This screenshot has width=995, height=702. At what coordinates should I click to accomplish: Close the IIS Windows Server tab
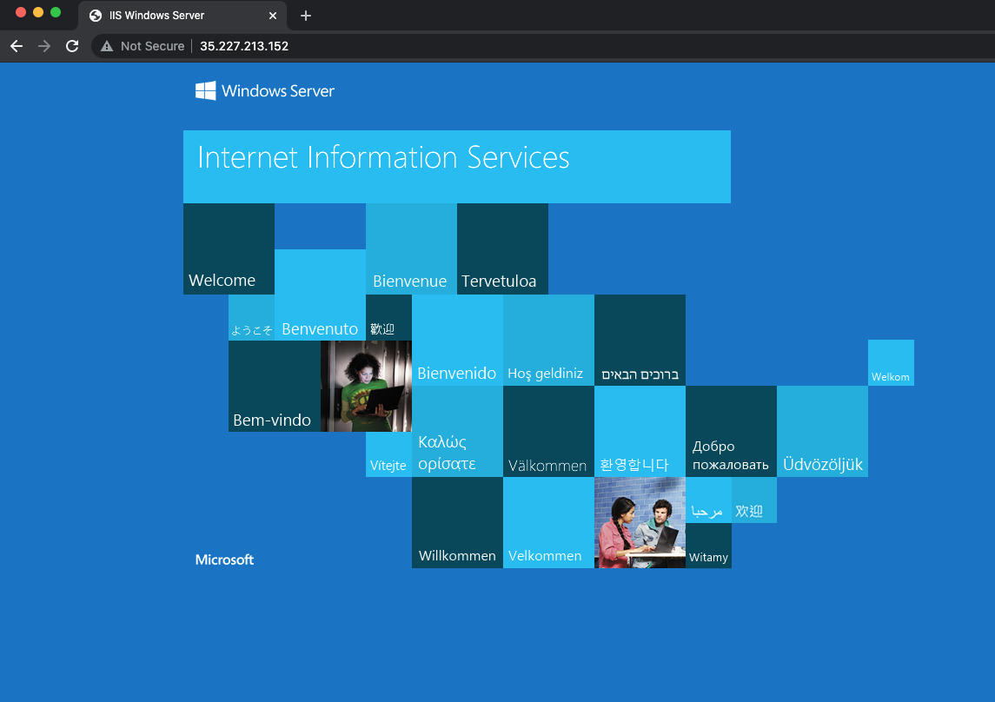point(273,16)
